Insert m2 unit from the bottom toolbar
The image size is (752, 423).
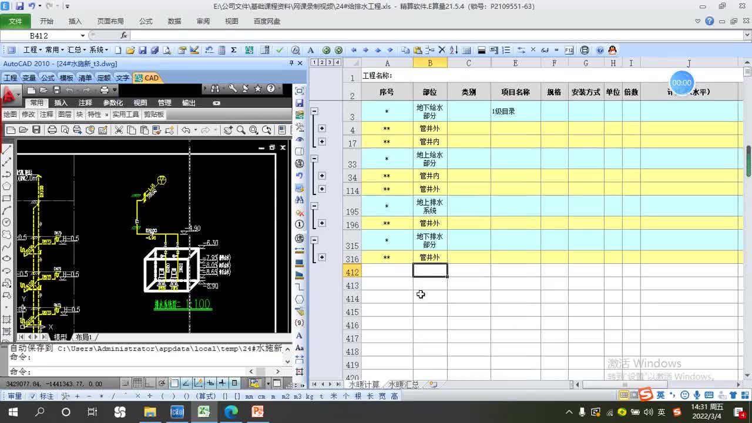click(286, 397)
